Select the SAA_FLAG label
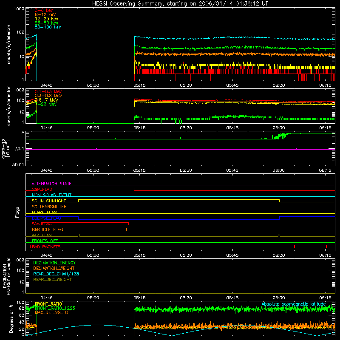Screen dimensions: 340x340 click(x=42, y=224)
